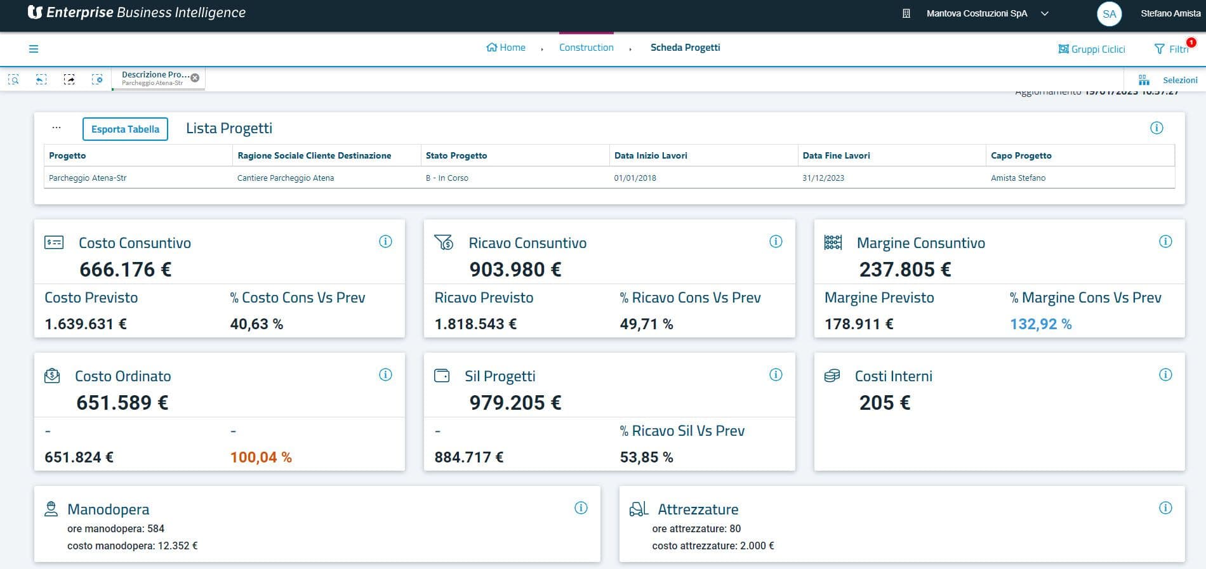This screenshot has height=569, width=1206.
Task: Open the three-dots menu of Lista Progetti
Action: tap(56, 128)
